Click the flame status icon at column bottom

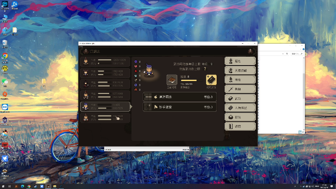coord(136,89)
